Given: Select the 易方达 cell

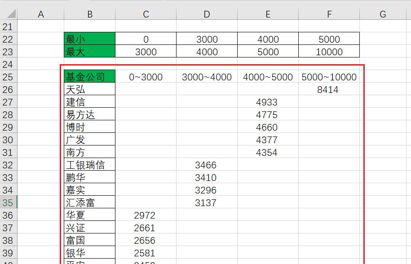Looking at the screenshot, I should (x=90, y=114).
